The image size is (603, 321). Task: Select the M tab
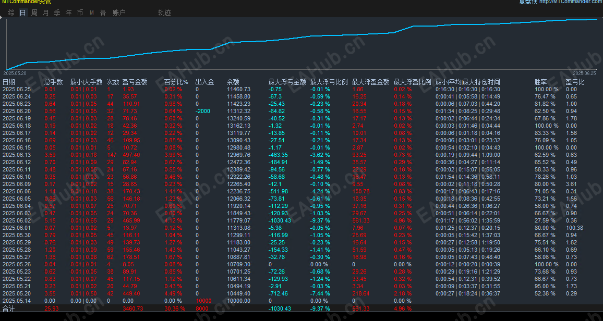91,13
